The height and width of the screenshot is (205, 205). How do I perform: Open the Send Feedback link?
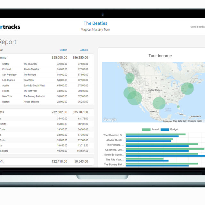(x=198, y=27)
